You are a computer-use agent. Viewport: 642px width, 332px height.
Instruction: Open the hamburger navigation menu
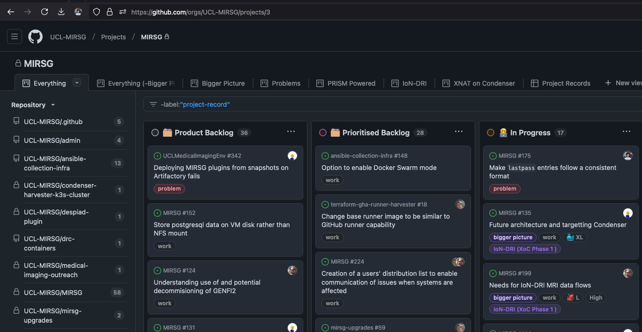pos(15,37)
